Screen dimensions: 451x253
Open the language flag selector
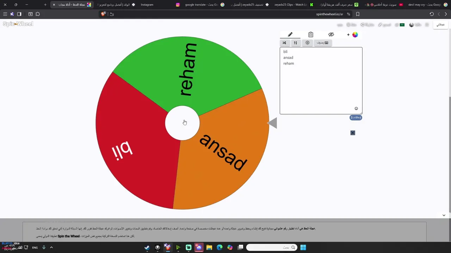coord(400,25)
